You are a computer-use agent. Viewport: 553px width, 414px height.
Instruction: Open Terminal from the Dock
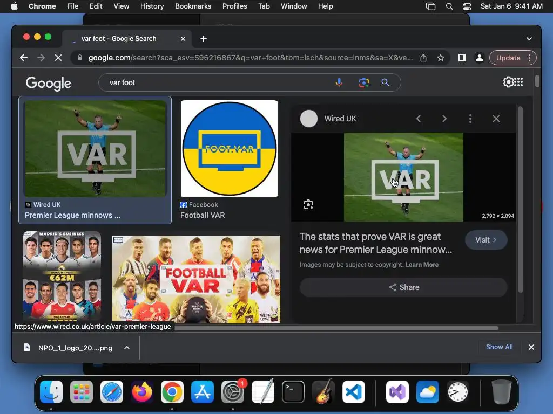coord(293,391)
